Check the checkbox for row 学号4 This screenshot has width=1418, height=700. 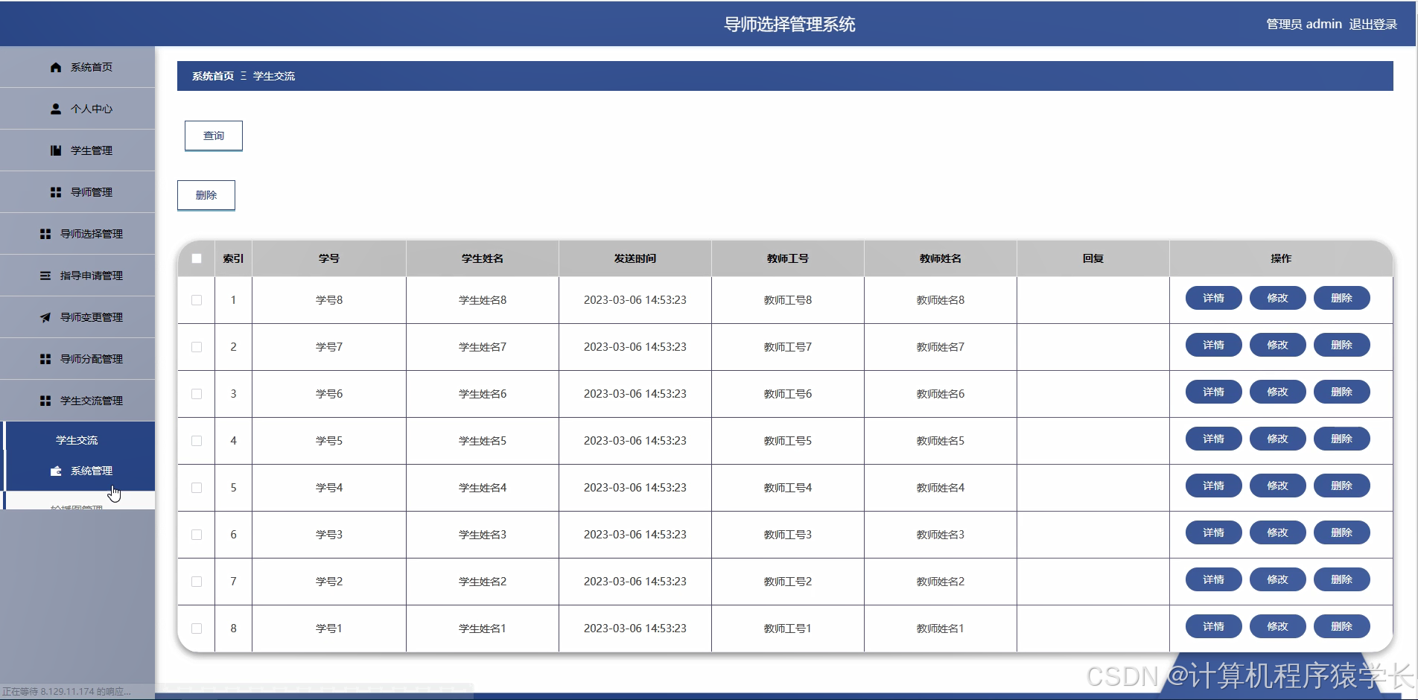[197, 488]
